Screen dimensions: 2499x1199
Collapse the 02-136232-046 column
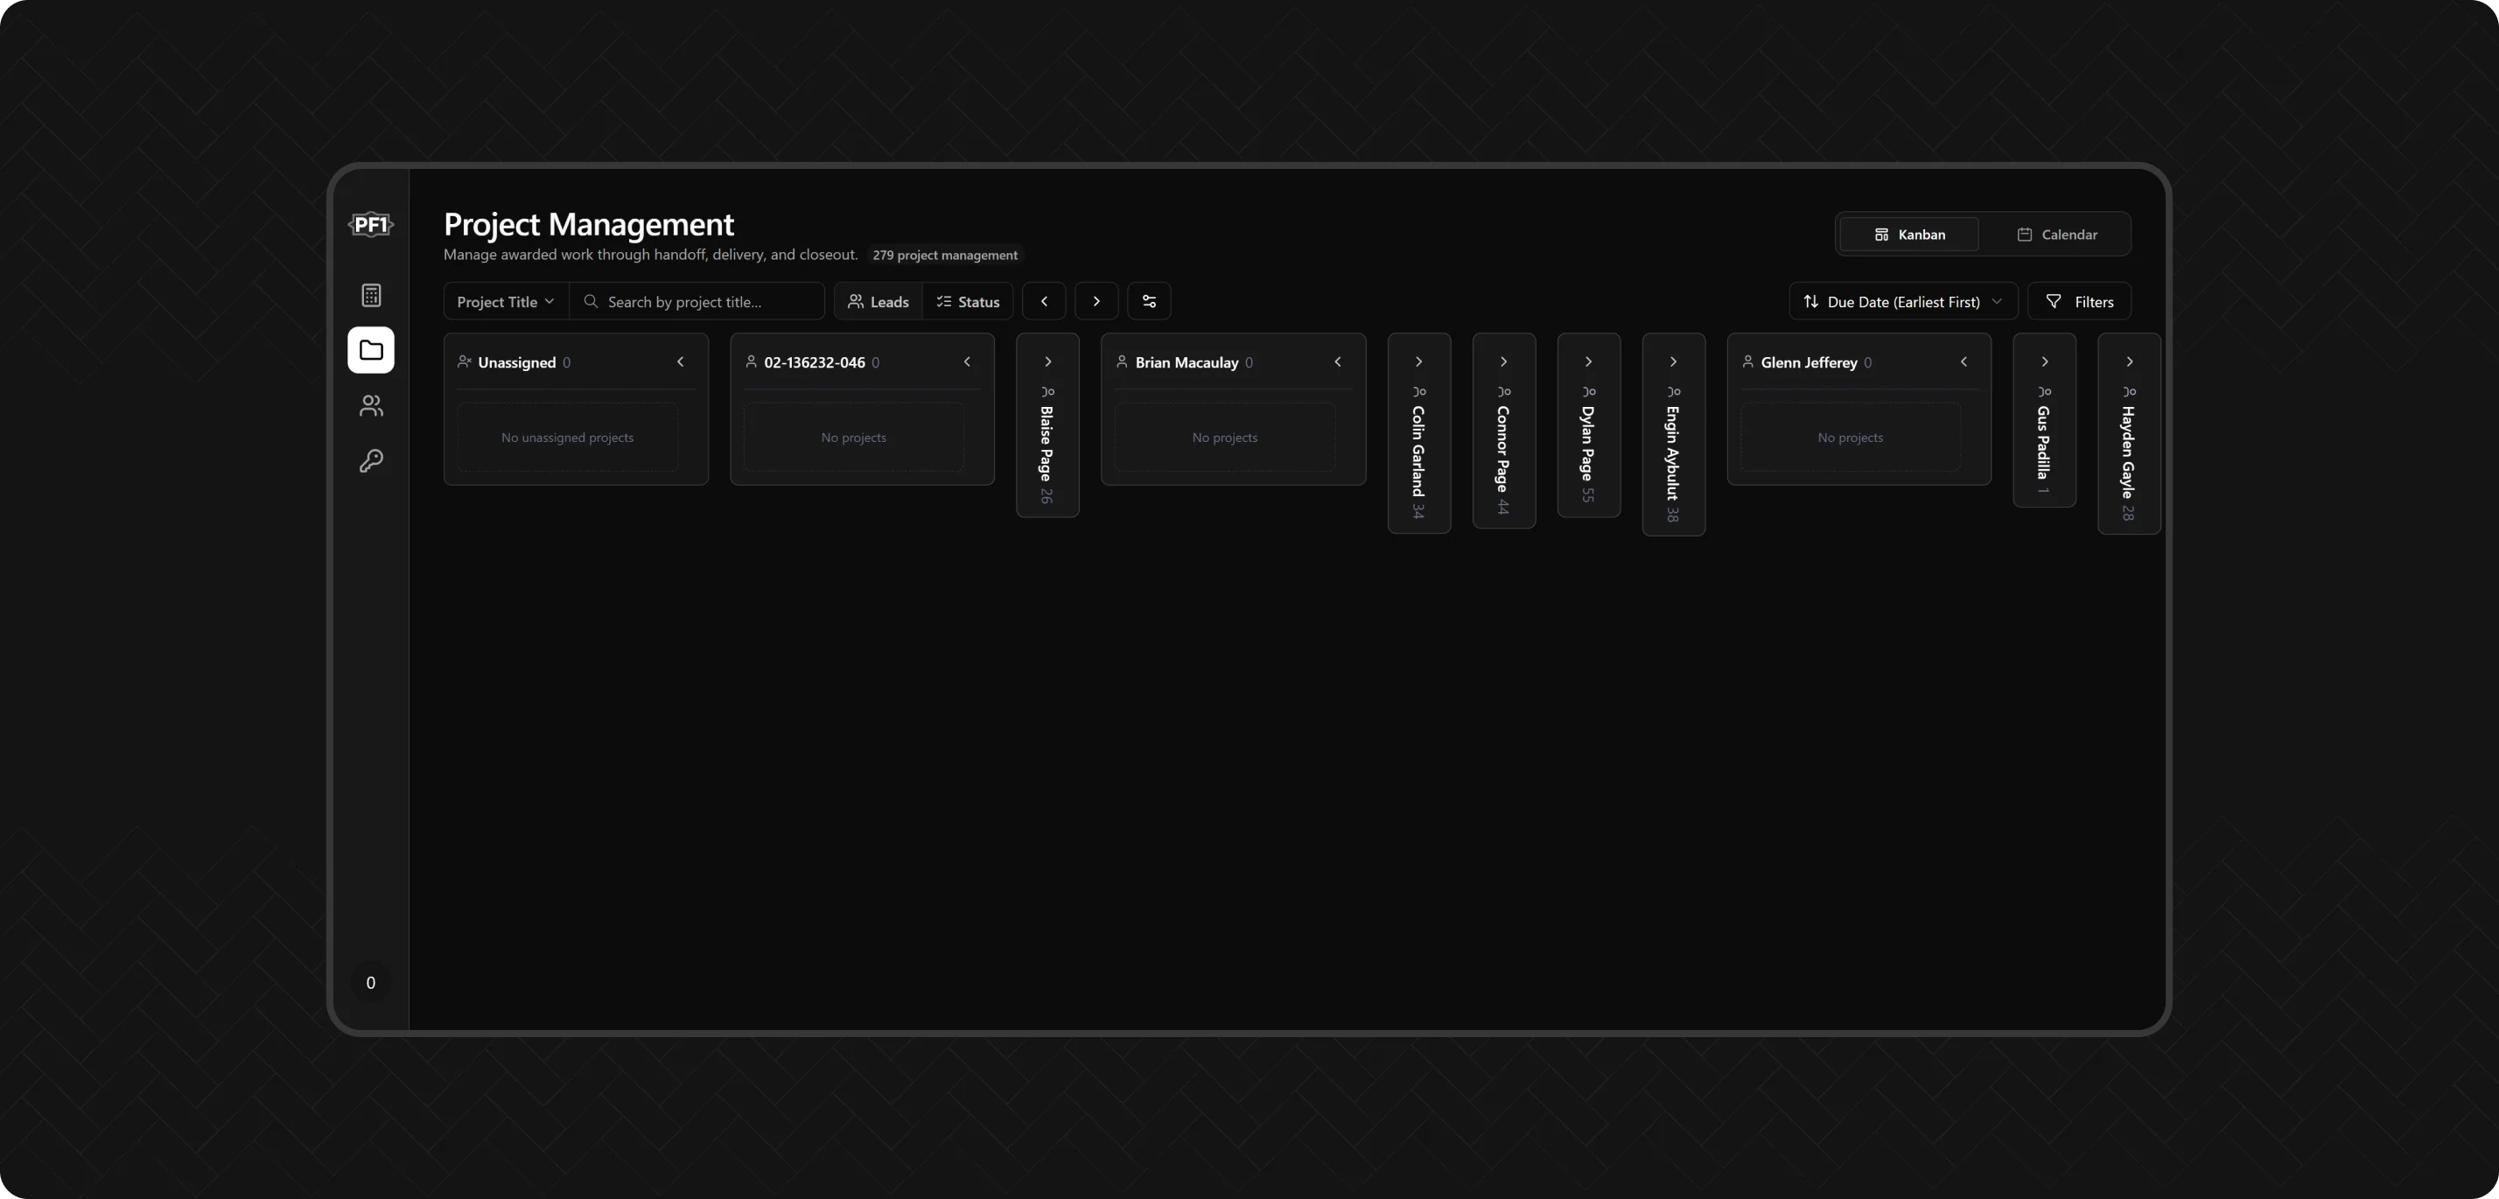[967, 361]
